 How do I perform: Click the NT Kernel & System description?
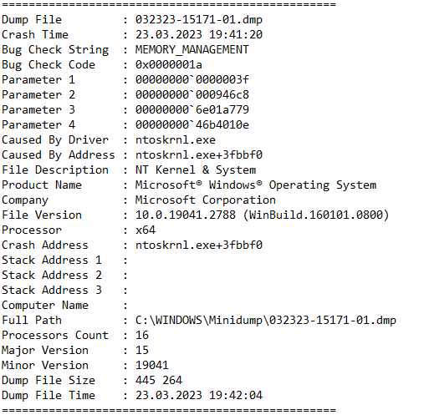[196, 170]
